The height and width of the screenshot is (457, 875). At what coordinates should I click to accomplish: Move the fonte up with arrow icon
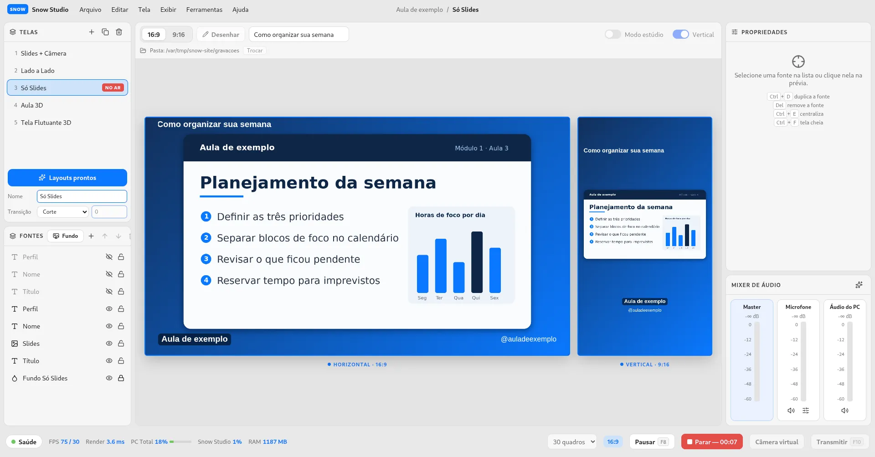coord(105,236)
